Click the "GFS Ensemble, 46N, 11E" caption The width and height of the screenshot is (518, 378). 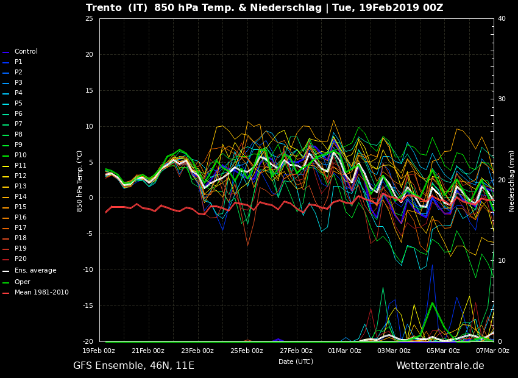click(x=134, y=366)
